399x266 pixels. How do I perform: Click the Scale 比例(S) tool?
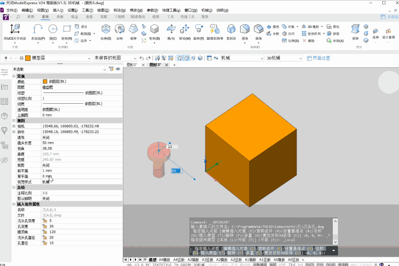(x=291, y=41)
